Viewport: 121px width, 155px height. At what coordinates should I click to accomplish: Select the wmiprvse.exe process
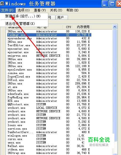pos(17,56)
